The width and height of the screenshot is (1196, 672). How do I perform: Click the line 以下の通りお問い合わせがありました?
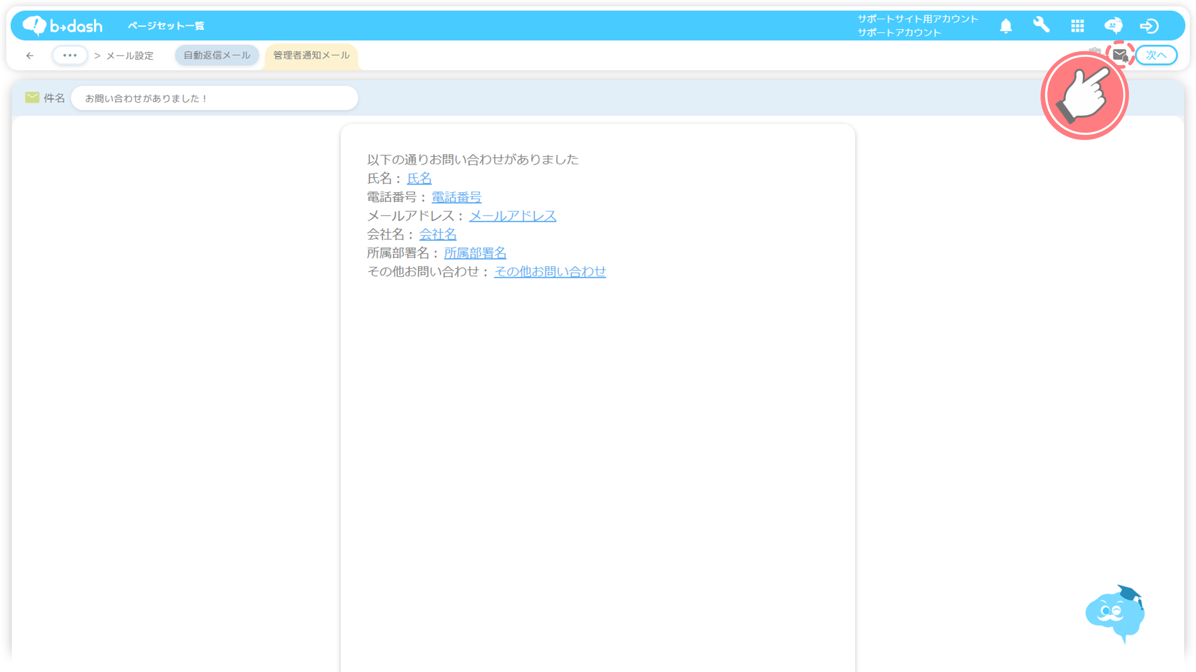pos(472,159)
